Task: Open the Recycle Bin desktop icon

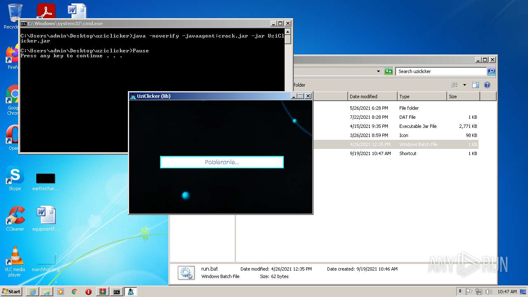Action: pyautogui.click(x=15, y=12)
